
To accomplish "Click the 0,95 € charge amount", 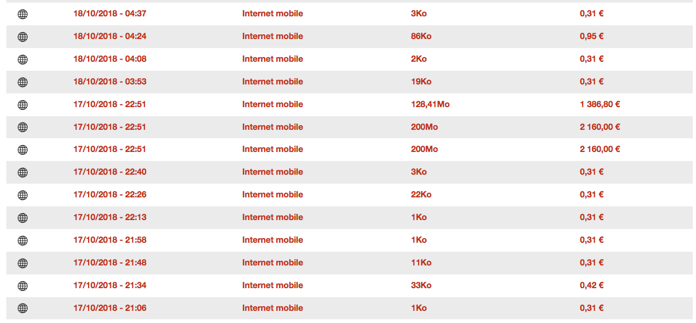I will click(x=592, y=36).
